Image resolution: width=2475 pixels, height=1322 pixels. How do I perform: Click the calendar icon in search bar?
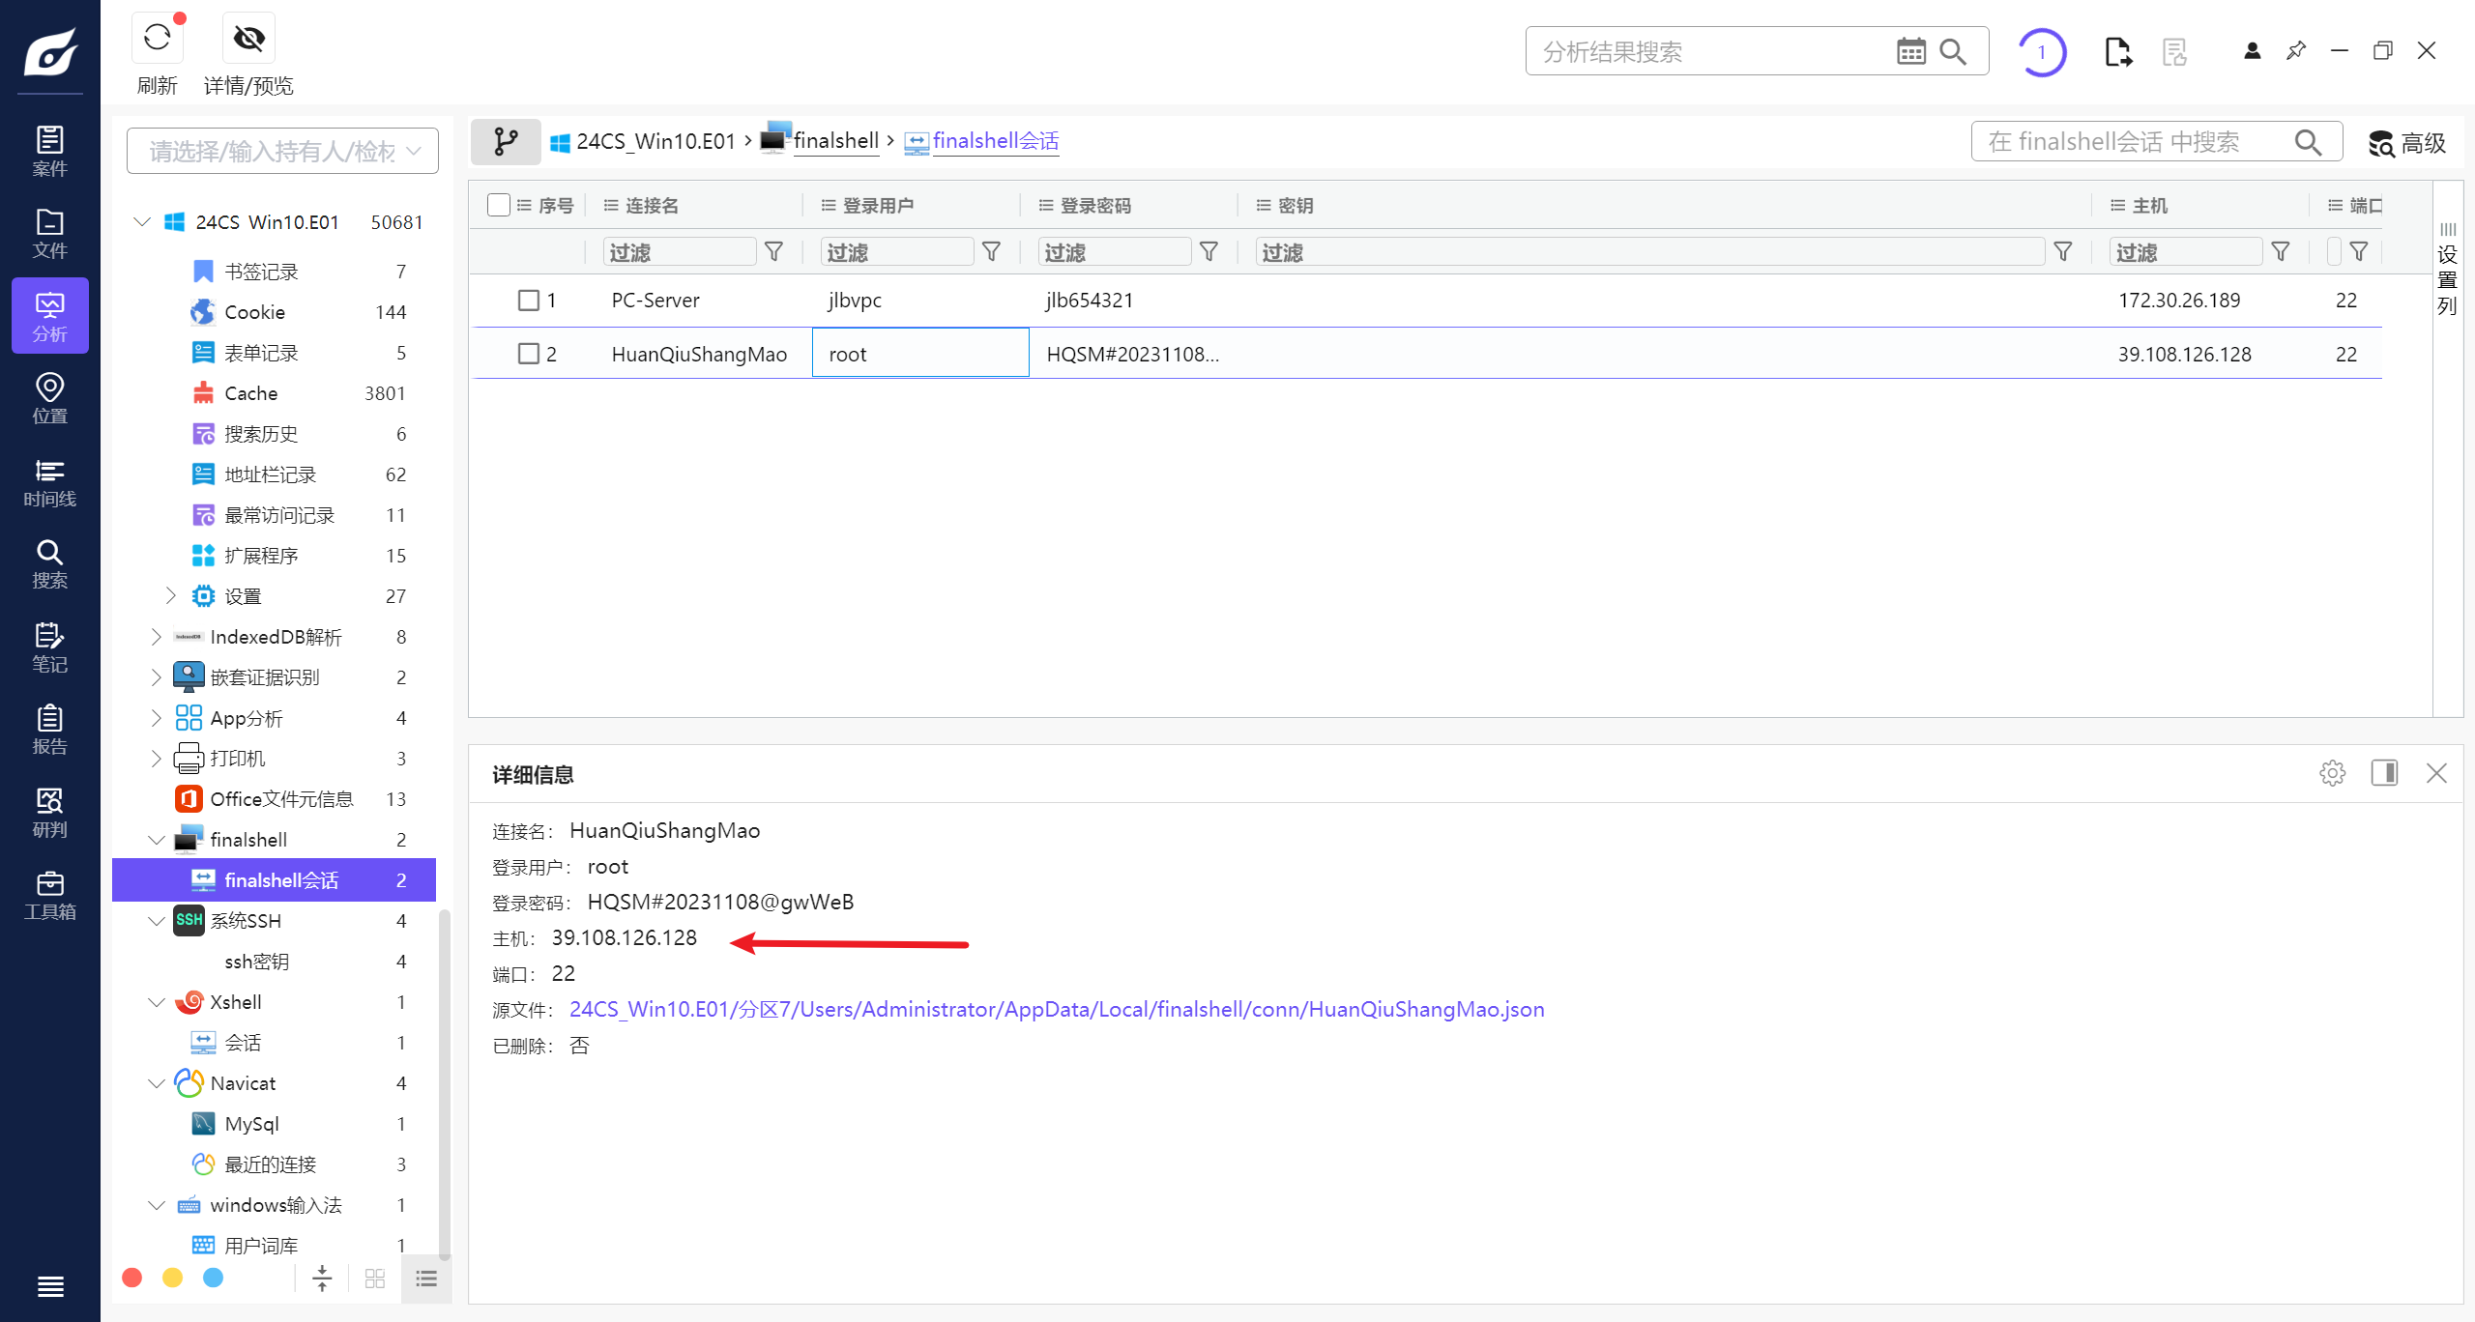click(x=1910, y=51)
